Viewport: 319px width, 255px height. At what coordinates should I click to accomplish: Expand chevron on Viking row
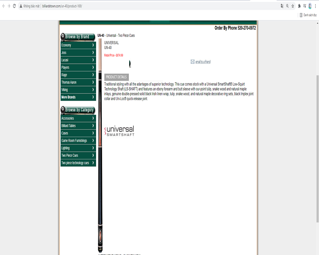coord(93,90)
